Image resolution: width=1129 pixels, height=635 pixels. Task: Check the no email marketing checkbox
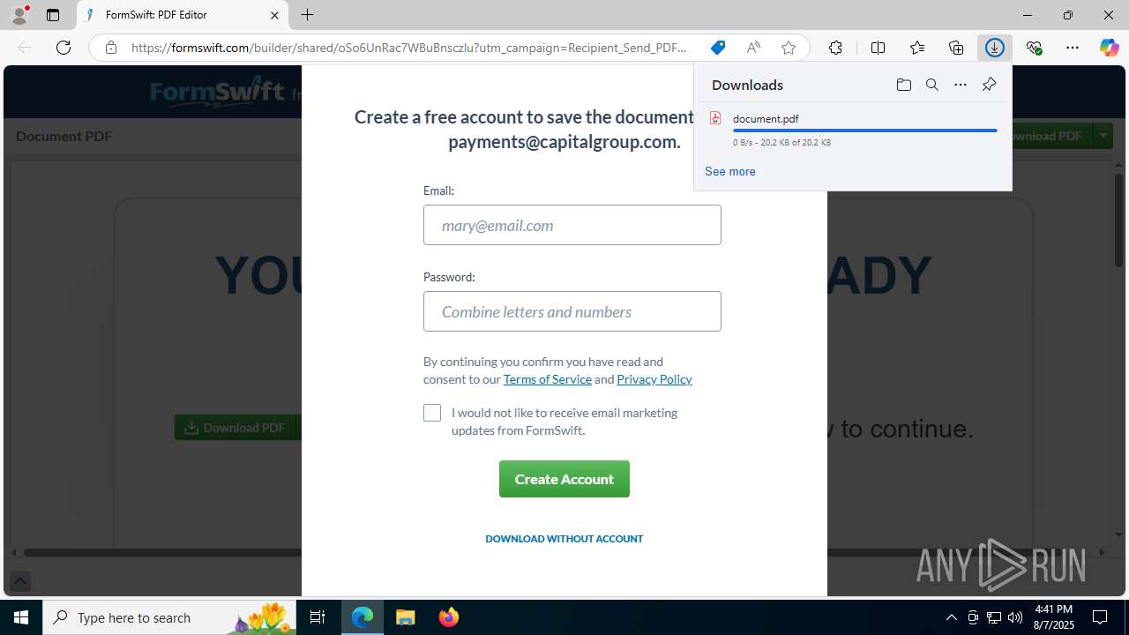[432, 413]
